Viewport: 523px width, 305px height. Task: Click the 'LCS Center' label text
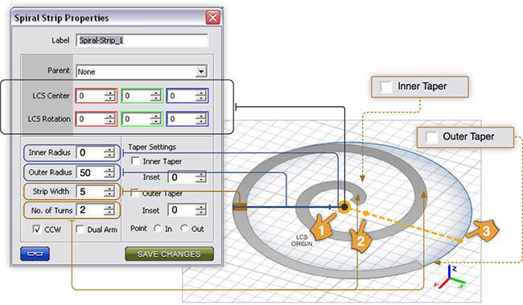click(51, 96)
